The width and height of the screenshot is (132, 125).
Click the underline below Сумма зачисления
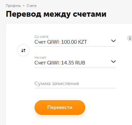pos(75,88)
